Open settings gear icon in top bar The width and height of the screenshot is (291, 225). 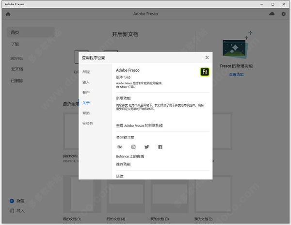(x=283, y=14)
